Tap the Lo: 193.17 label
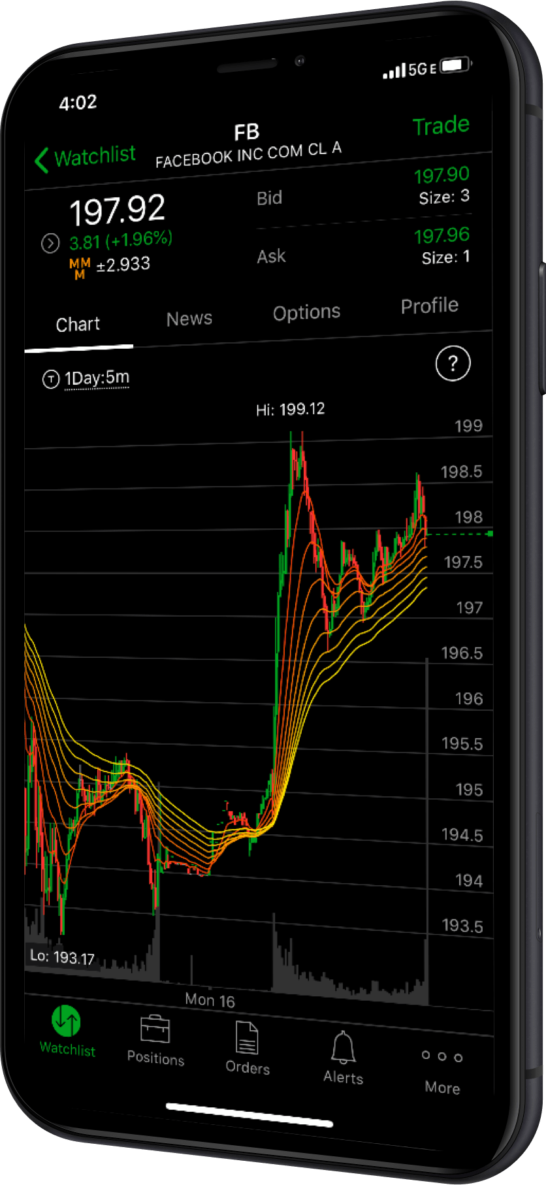The width and height of the screenshot is (546, 1185). (62, 957)
